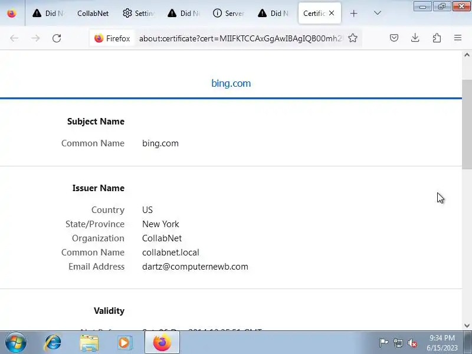472x354 pixels.
Task: Switch to the Settings tab
Action: click(139, 13)
